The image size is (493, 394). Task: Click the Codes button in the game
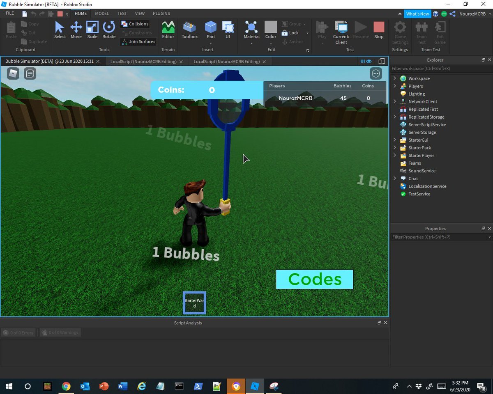point(315,279)
